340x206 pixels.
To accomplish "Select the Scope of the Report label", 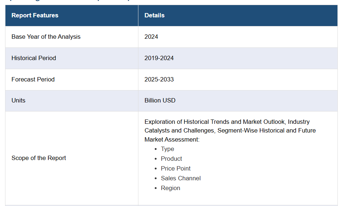I will tap(39, 158).
